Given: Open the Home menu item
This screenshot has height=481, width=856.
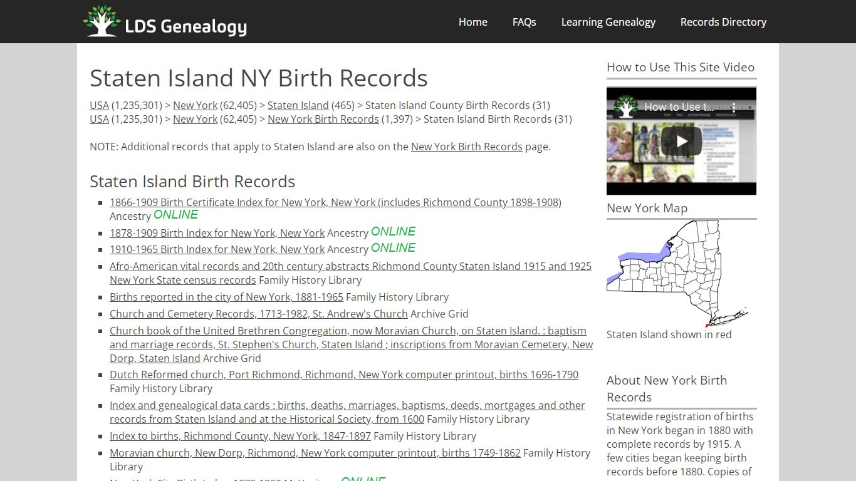Looking at the screenshot, I should coord(473,22).
